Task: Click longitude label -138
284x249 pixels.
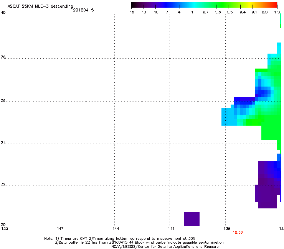Action: [x=225, y=229]
